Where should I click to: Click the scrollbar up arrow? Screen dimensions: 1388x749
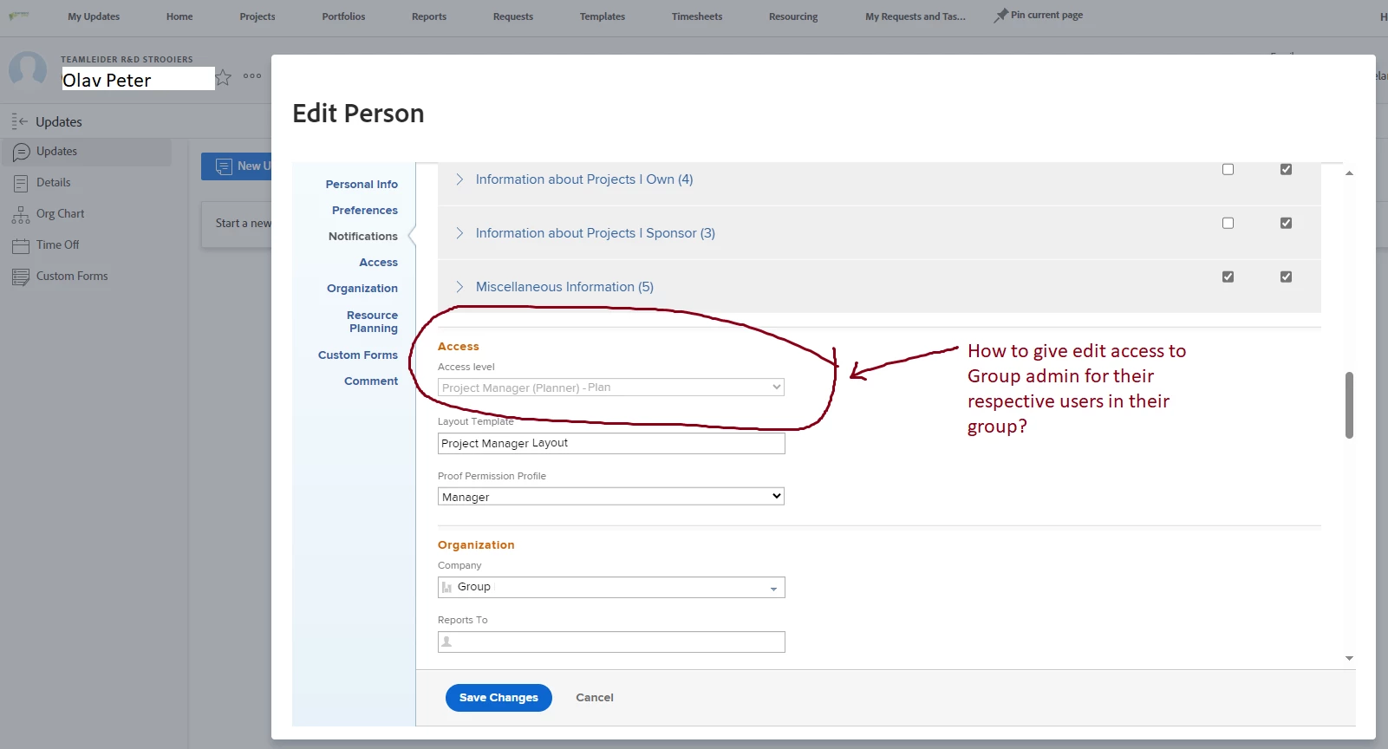coord(1349,173)
